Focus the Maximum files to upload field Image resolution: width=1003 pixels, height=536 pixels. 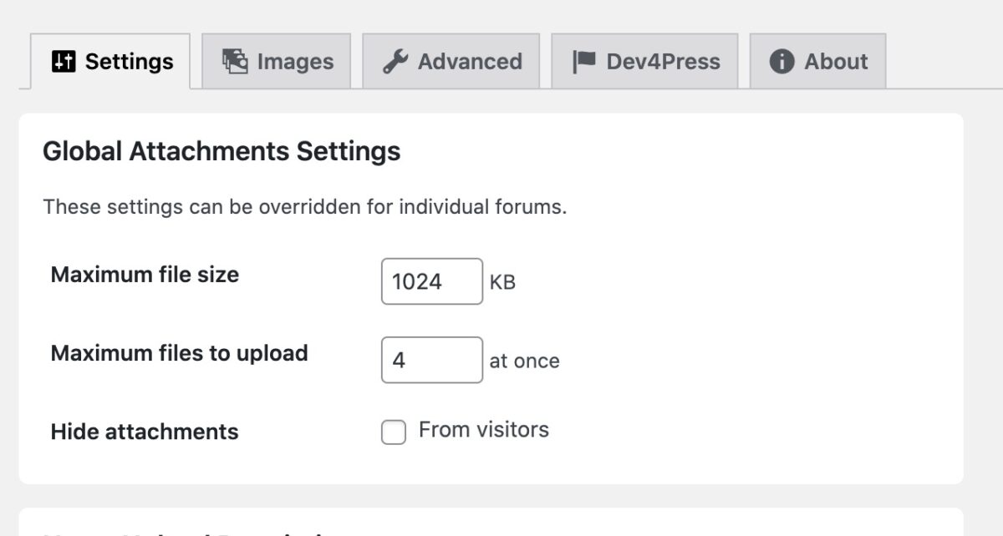click(x=432, y=360)
